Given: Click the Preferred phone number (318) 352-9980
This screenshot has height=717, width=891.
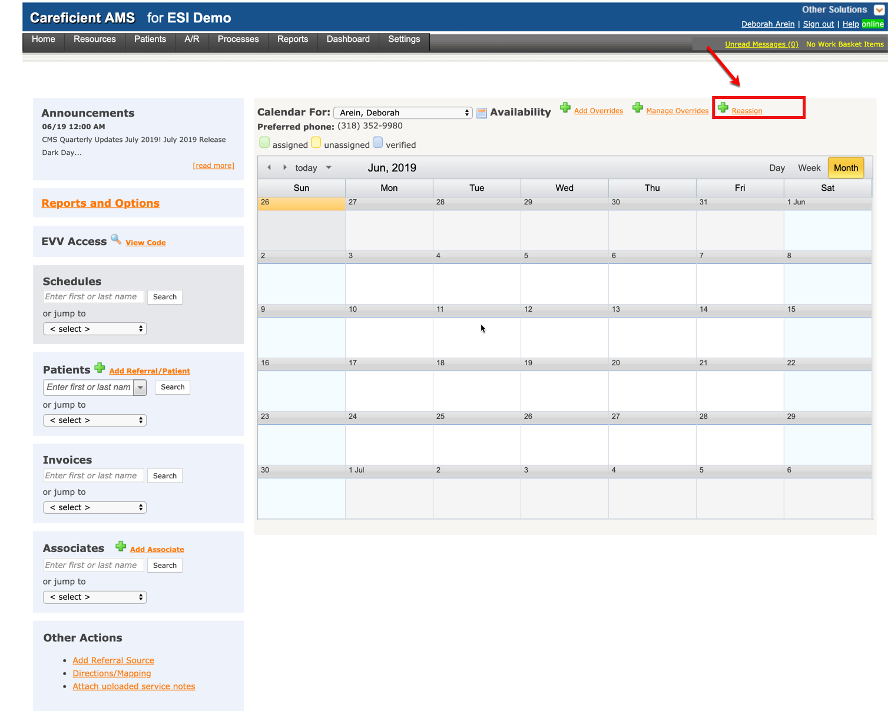Looking at the screenshot, I should [370, 126].
